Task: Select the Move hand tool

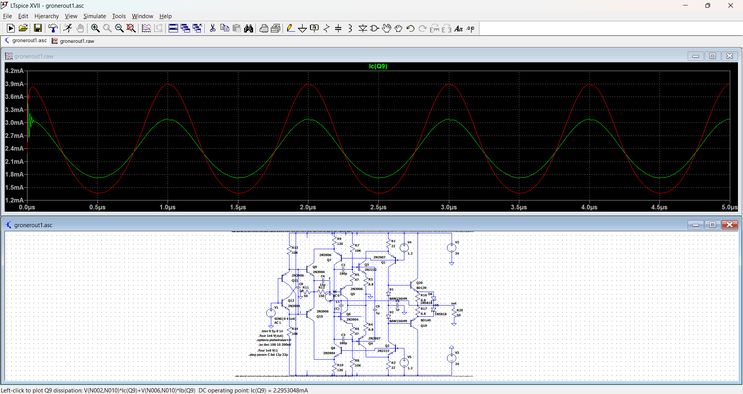Action: 387,28
